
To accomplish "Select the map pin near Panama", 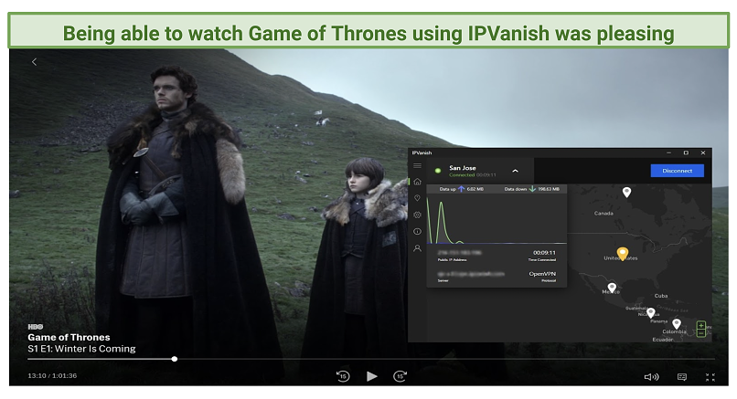I will pyautogui.click(x=651, y=312).
